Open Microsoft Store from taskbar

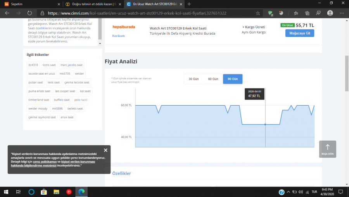click(x=44, y=192)
